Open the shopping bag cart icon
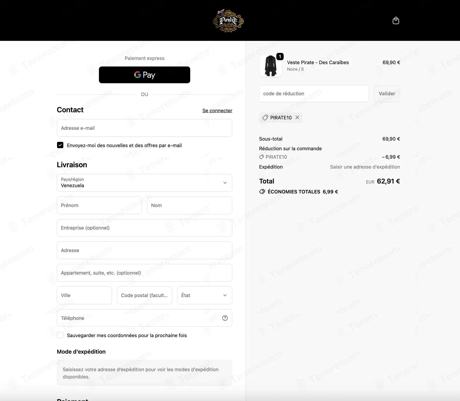The image size is (460, 401). [396, 20]
